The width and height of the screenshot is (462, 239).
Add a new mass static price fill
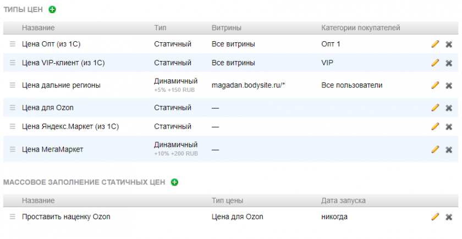[x=174, y=182]
